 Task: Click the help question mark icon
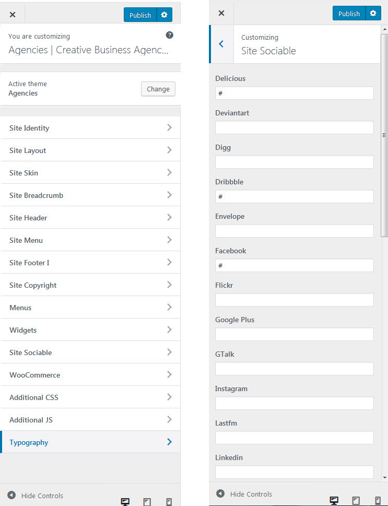[169, 36]
